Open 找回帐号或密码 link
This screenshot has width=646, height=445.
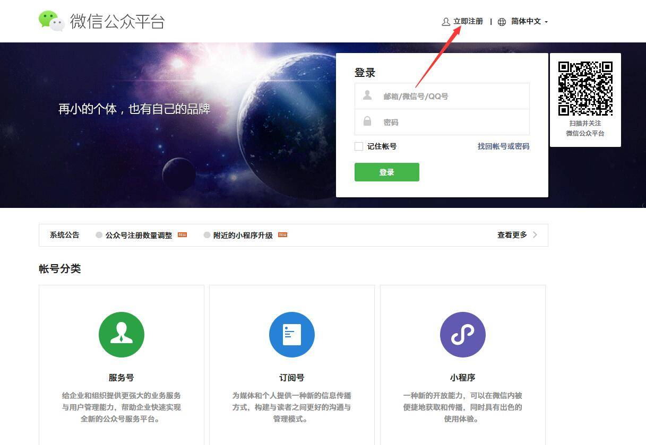(x=503, y=146)
